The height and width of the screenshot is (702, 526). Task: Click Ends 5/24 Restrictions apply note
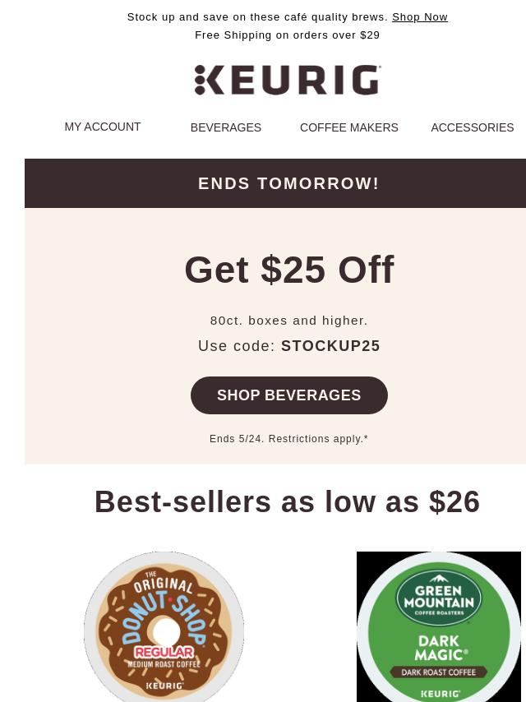(288, 439)
